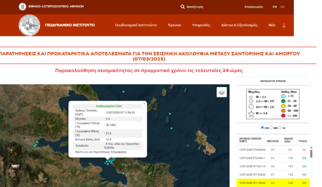
Task: Open the Υπηρεσίες menu
Action: (201, 25)
